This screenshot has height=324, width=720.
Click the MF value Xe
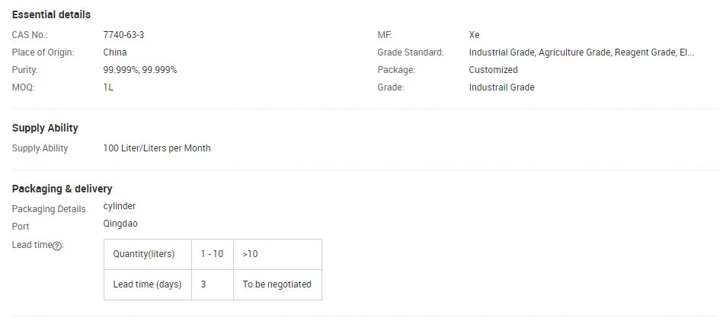(475, 35)
